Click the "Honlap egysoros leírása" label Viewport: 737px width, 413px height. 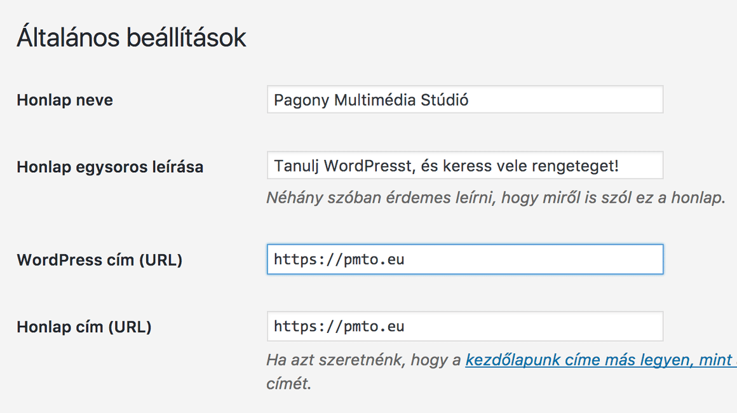pyautogui.click(x=110, y=167)
